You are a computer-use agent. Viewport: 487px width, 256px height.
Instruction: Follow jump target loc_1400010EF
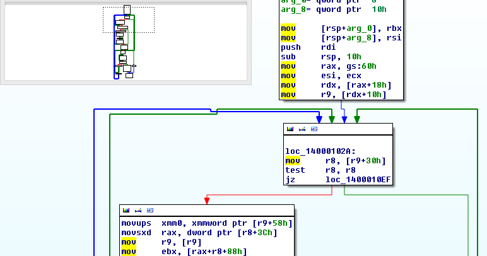(x=358, y=180)
